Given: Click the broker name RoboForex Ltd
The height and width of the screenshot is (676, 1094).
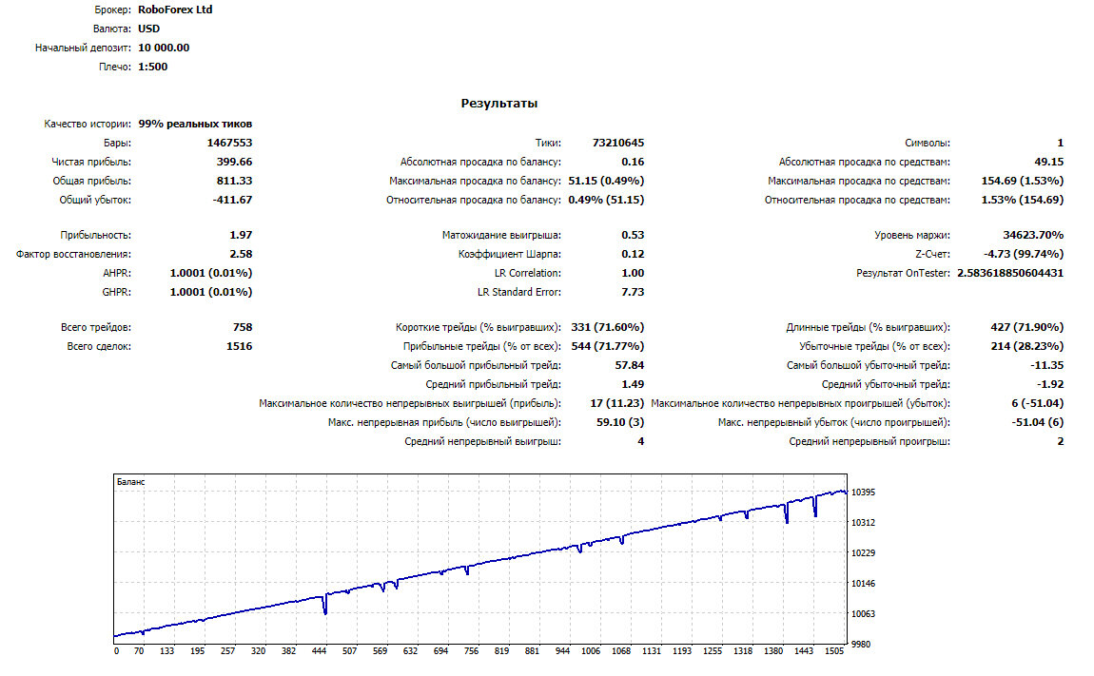Looking at the screenshot, I should pyautogui.click(x=175, y=10).
